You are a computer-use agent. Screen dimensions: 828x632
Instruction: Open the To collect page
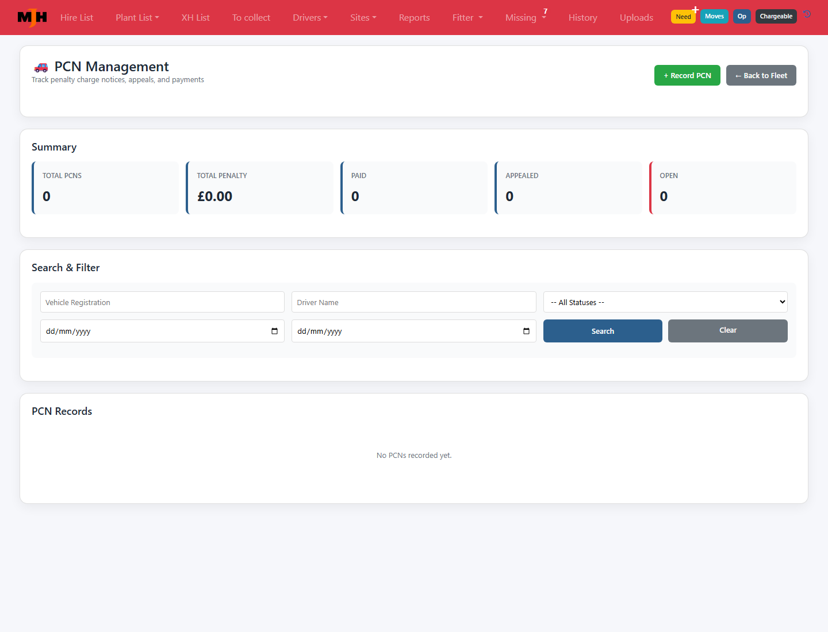click(x=251, y=18)
